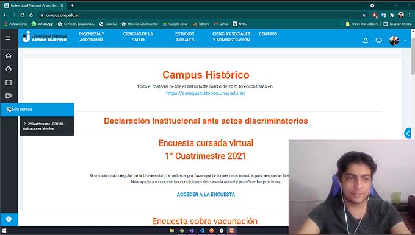The width and height of the screenshot is (415, 235).
Task: Click the info icon at sidebar bottom
Action: coord(9,219)
